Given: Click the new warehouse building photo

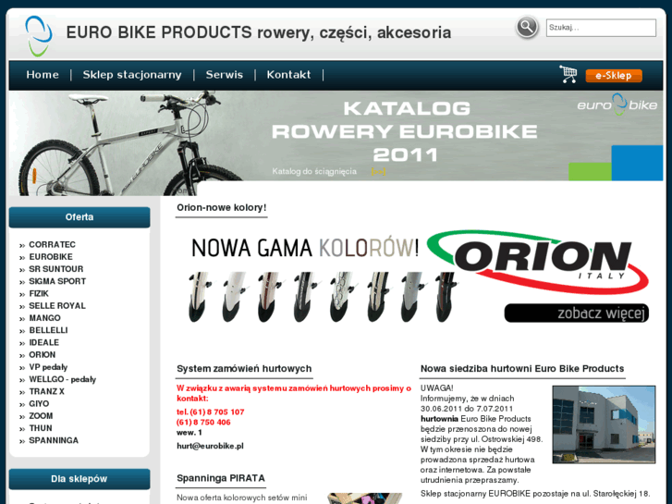Looking at the screenshot, I should pos(604,424).
